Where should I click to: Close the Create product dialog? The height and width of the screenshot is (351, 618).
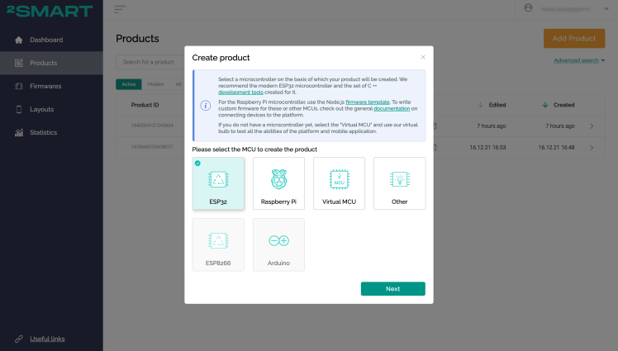pyautogui.click(x=423, y=57)
